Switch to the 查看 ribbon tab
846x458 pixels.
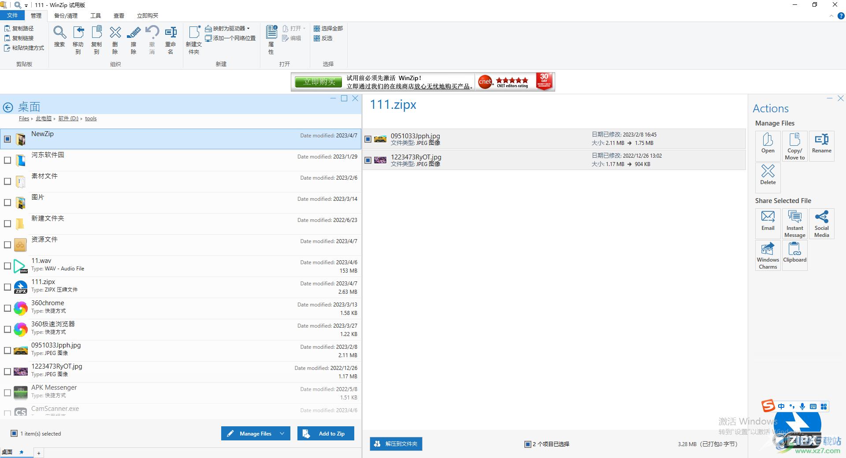click(119, 15)
